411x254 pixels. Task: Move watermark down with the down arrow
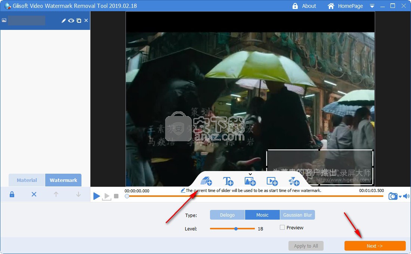(x=78, y=194)
